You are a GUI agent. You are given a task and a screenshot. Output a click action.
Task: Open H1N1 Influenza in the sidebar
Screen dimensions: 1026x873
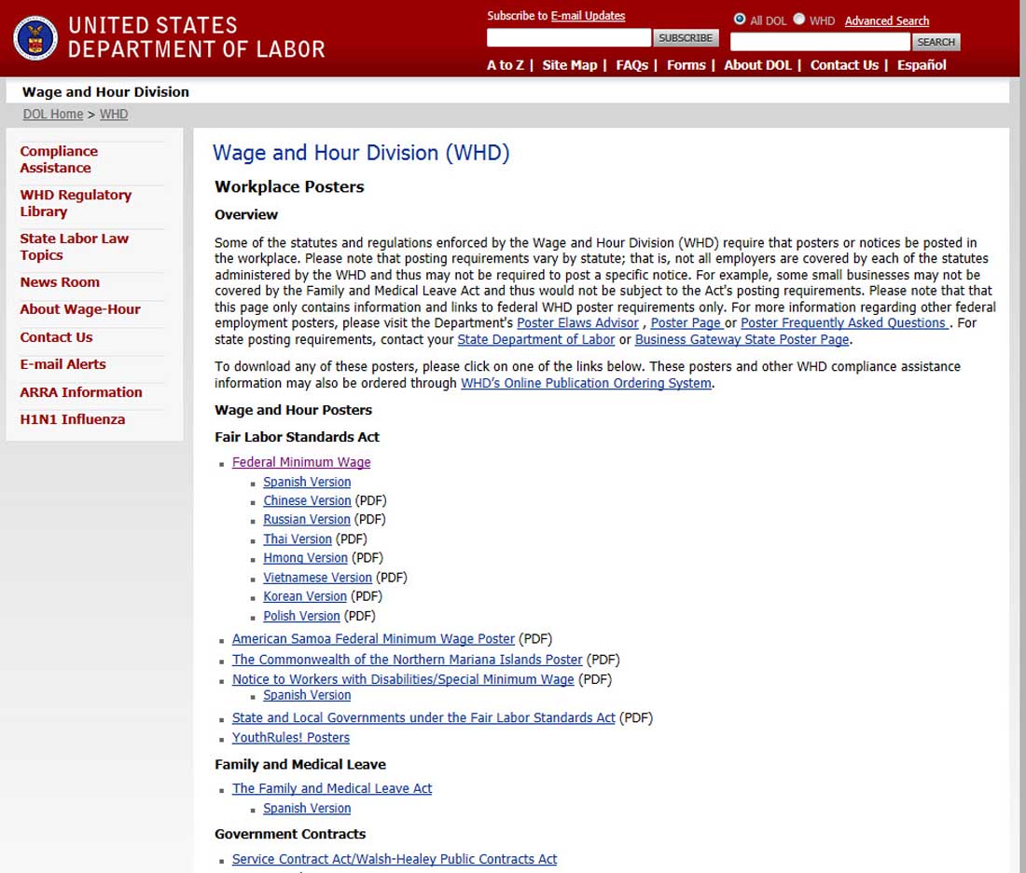tap(72, 419)
